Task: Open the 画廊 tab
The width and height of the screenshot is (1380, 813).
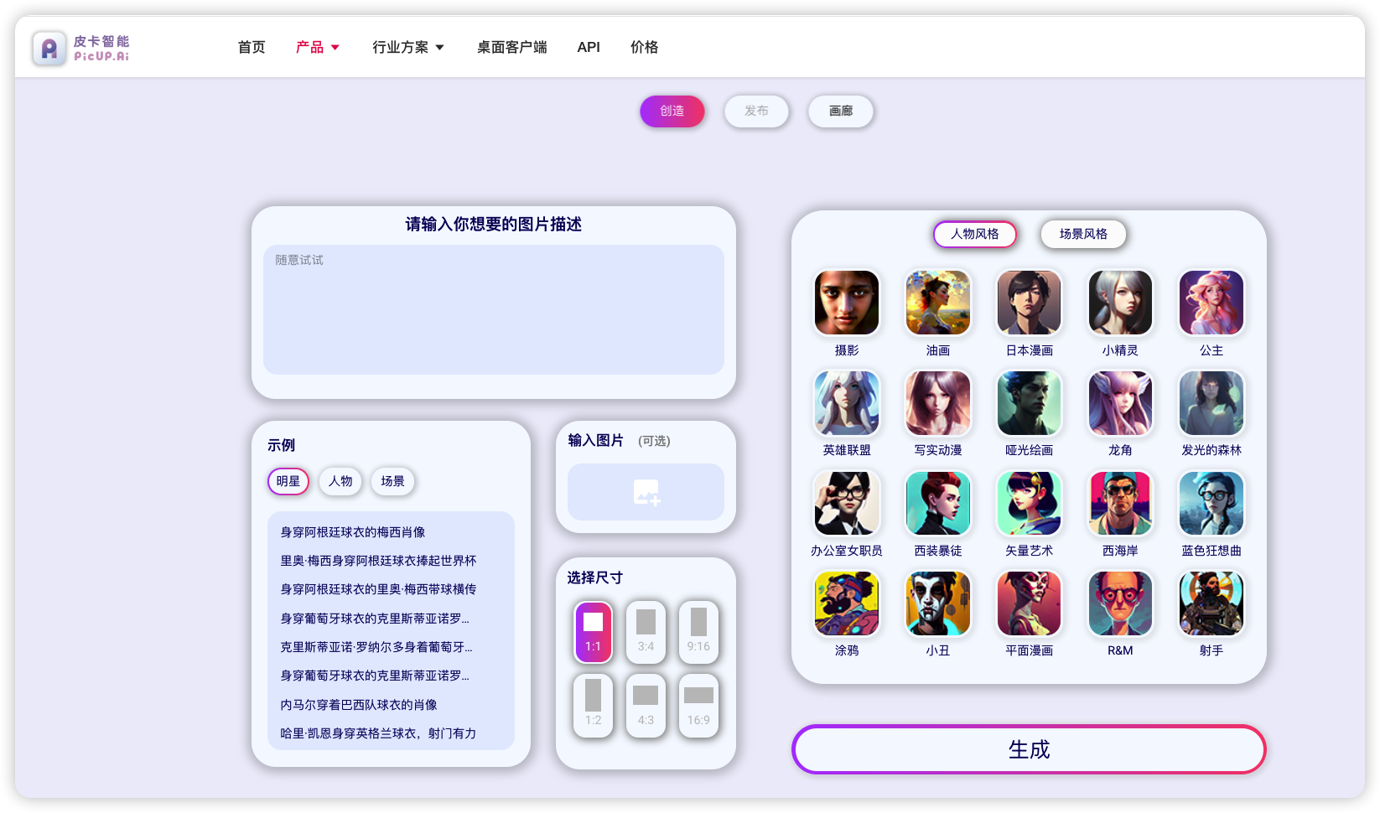Action: pyautogui.click(x=840, y=111)
